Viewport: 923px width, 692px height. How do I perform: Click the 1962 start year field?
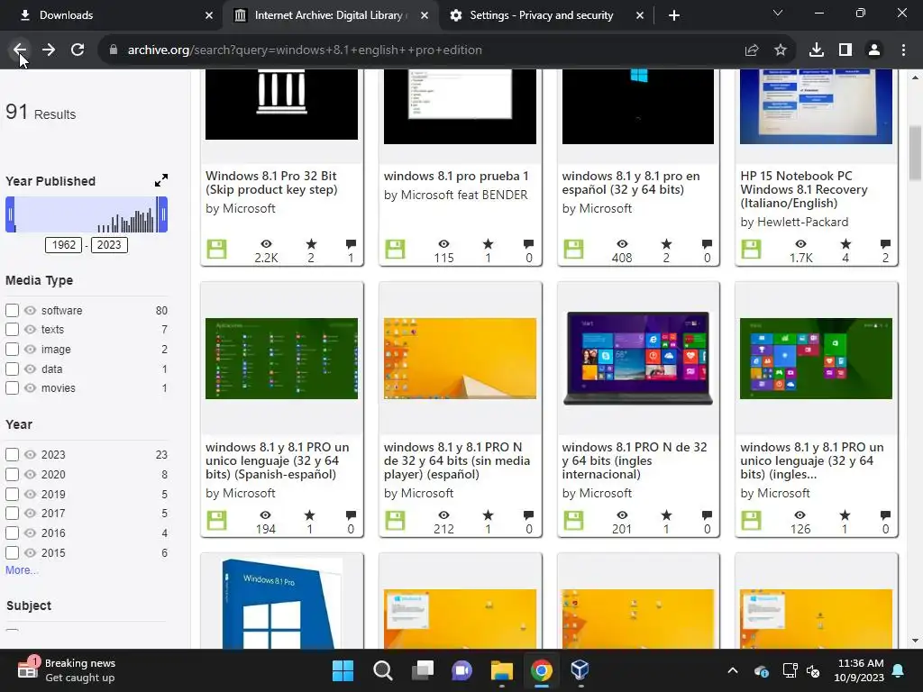point(64,245)
